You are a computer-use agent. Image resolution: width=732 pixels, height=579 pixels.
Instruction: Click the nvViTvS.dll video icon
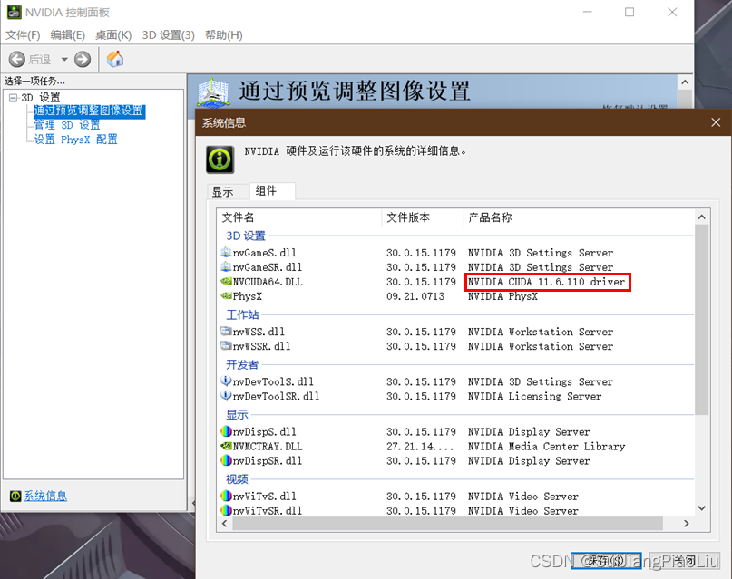tap(226, 496)
